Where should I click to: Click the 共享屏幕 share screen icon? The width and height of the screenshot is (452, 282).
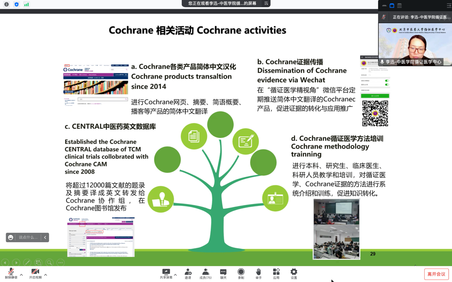tap(166, 273)
